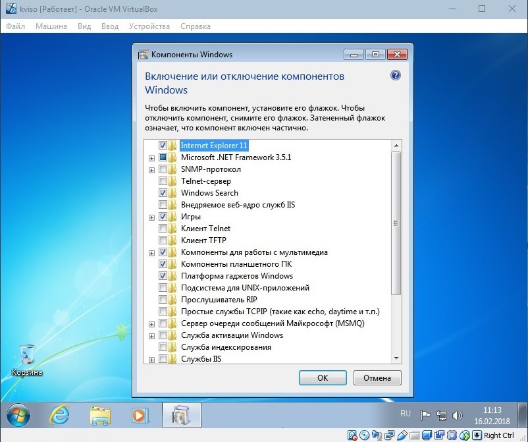Click the Компоненты Windows dialog title icon
The image size is (528, 442).
tap(143, 55)
